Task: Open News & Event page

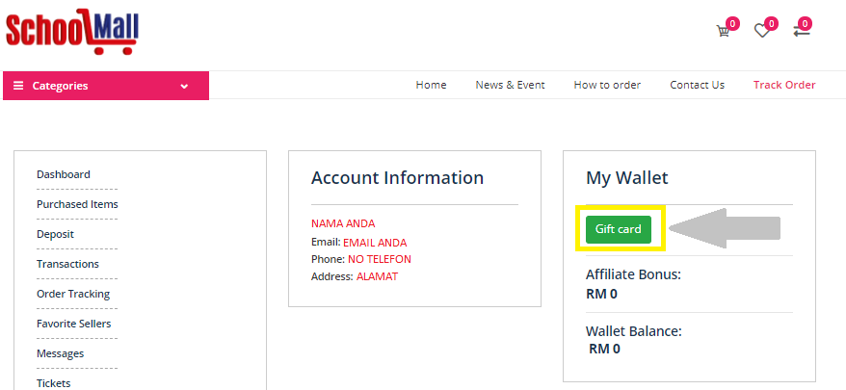Action: (x=510, y=85)
